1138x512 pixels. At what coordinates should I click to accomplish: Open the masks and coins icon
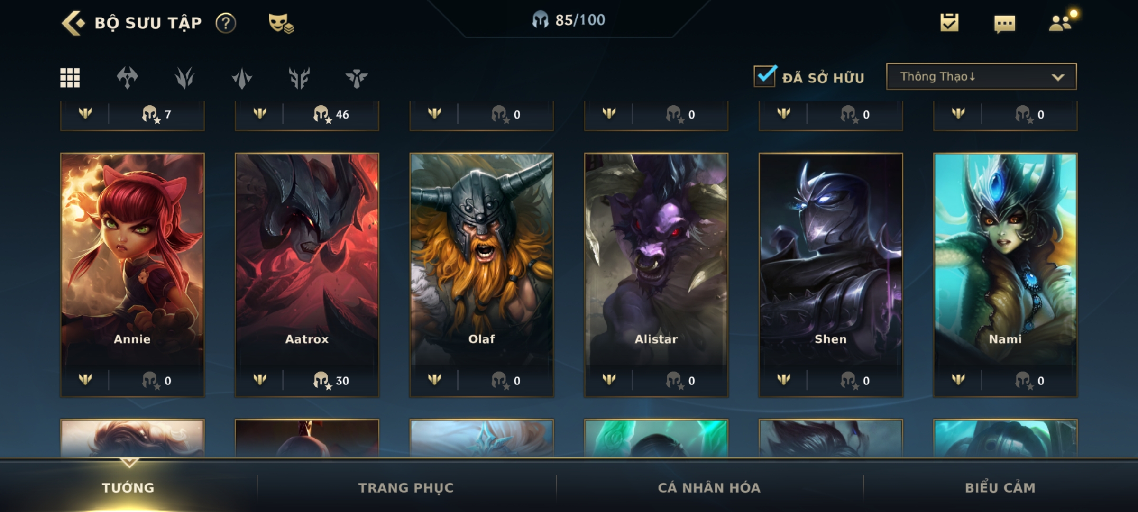pyautogui.click(x=281, y=23)
